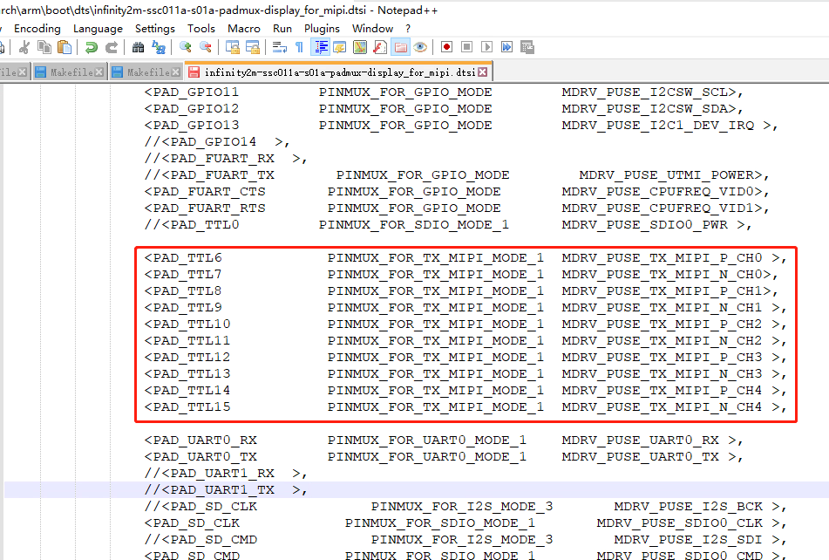Image resolution: width=829 pixels, height=560 pixels.
Task: Toggle Show all characters pilcrow button
Action: 300,47
